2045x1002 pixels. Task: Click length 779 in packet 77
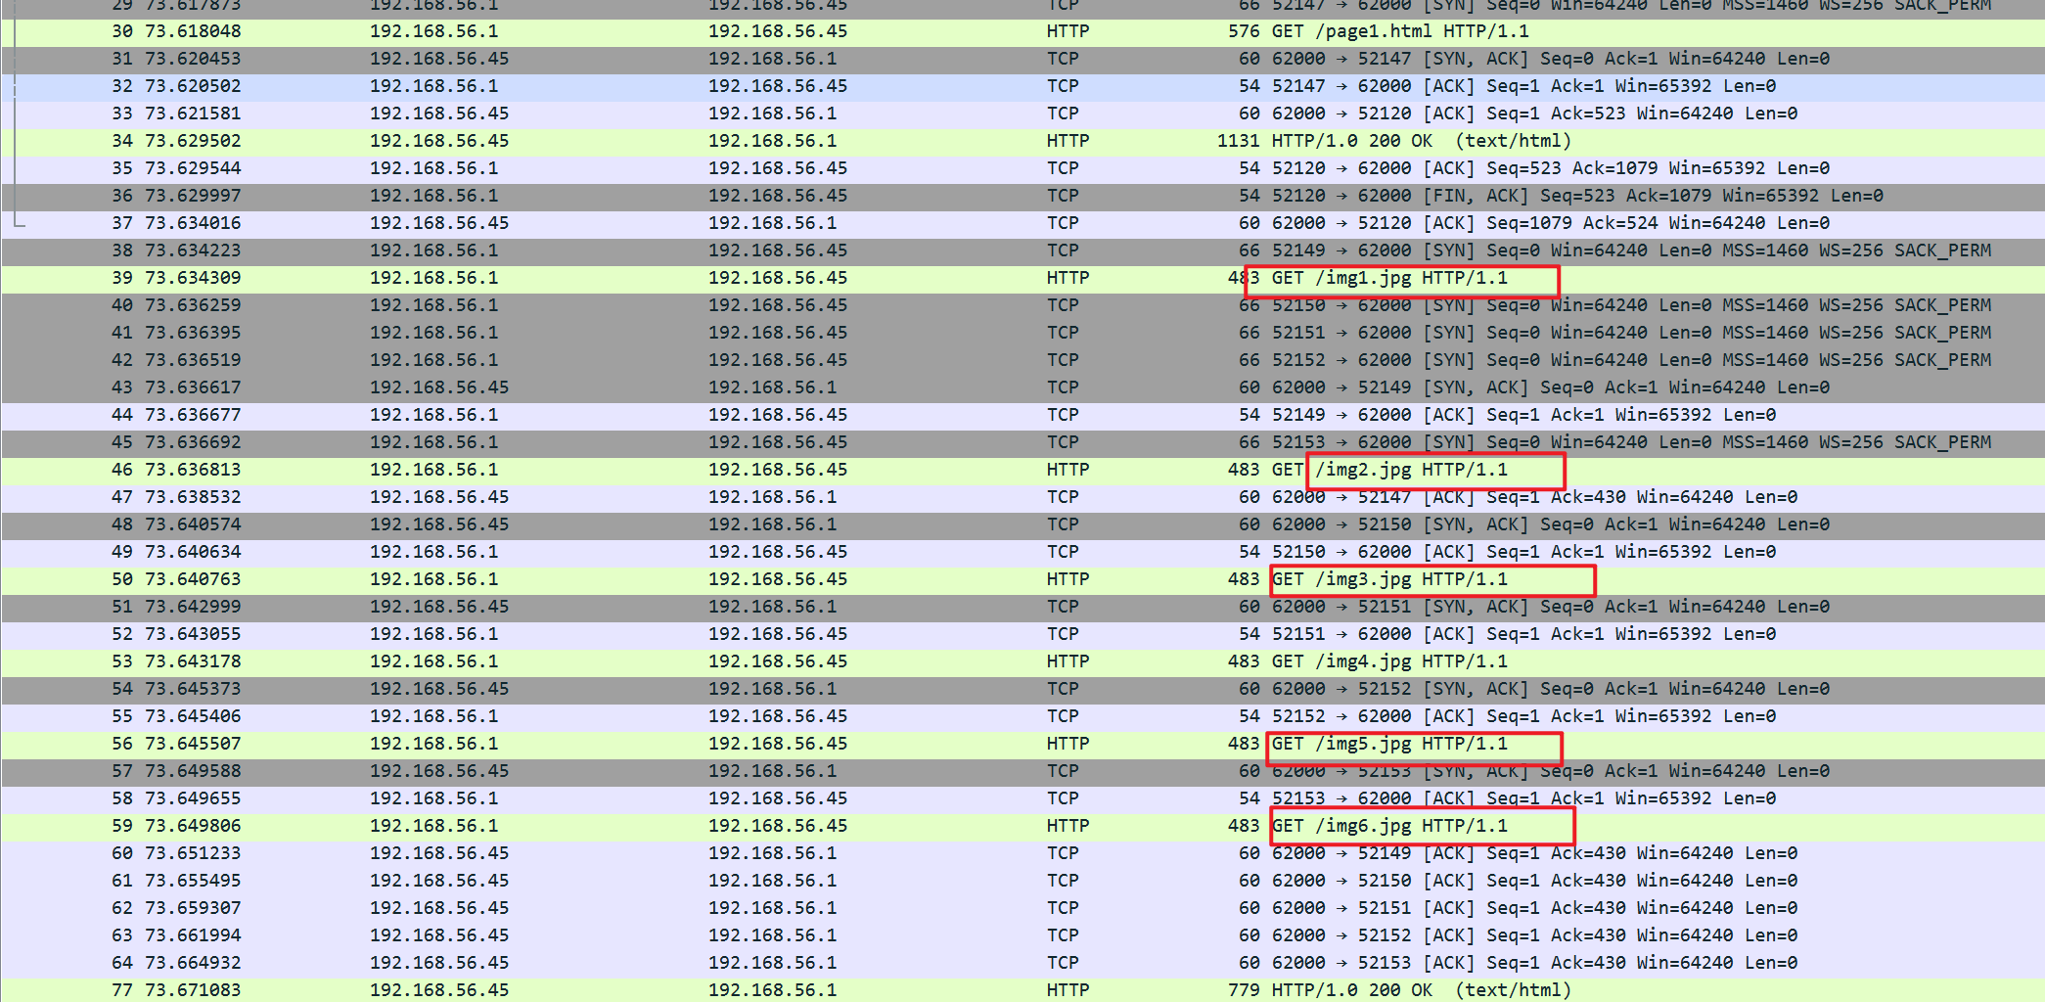1244,989
